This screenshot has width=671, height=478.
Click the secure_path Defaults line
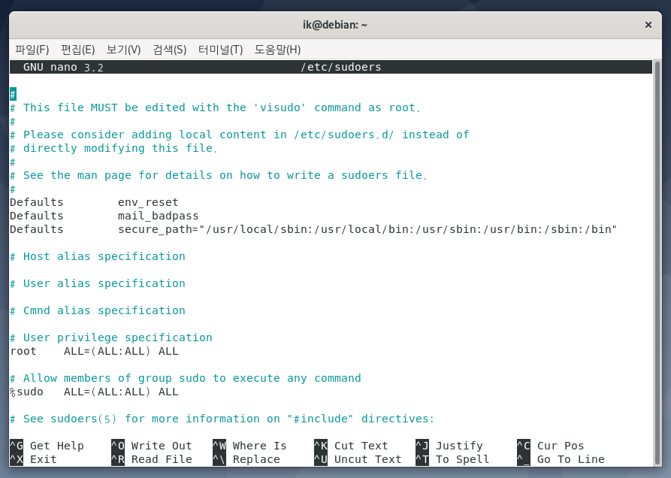313,229
